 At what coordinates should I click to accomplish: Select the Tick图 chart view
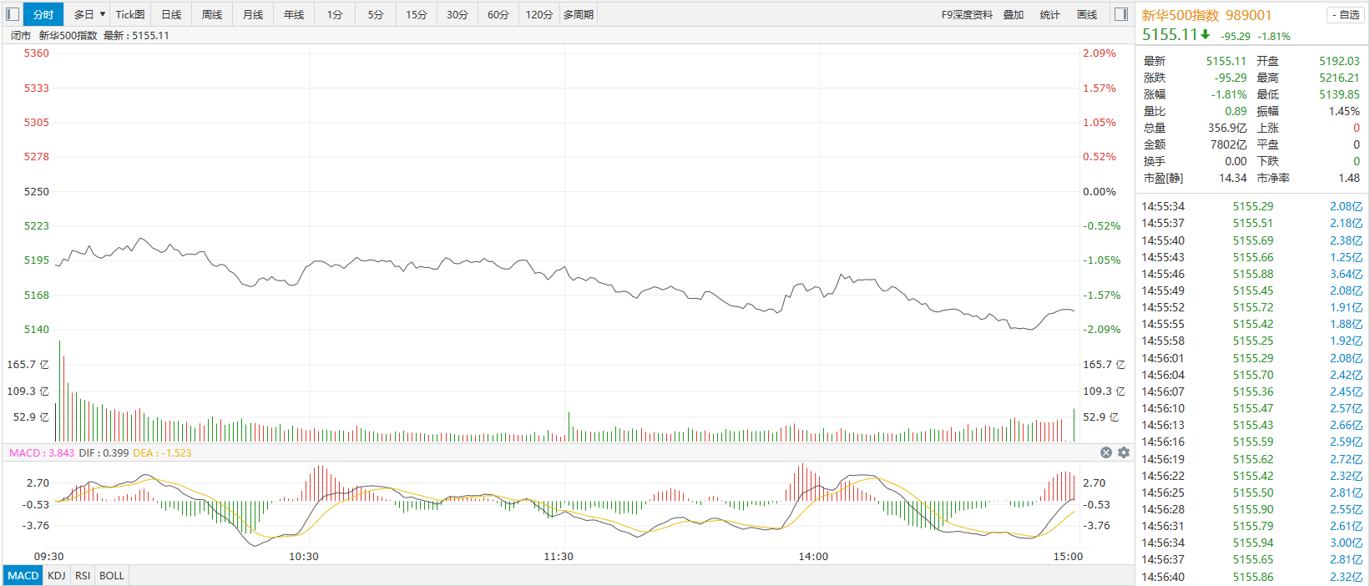(x=129, y=14)
